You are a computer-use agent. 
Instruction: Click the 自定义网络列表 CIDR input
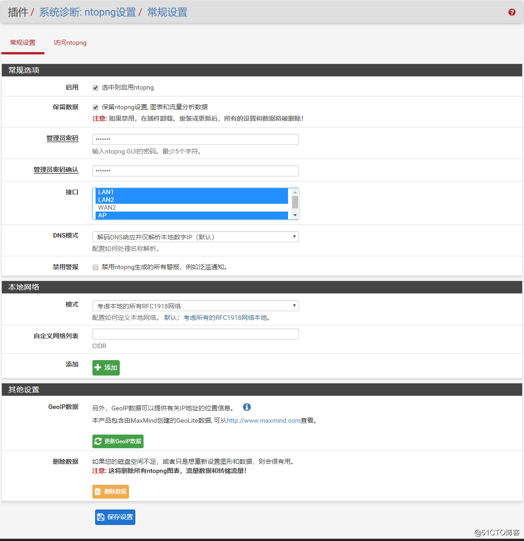pyautogui.click(x=195, y=334)
